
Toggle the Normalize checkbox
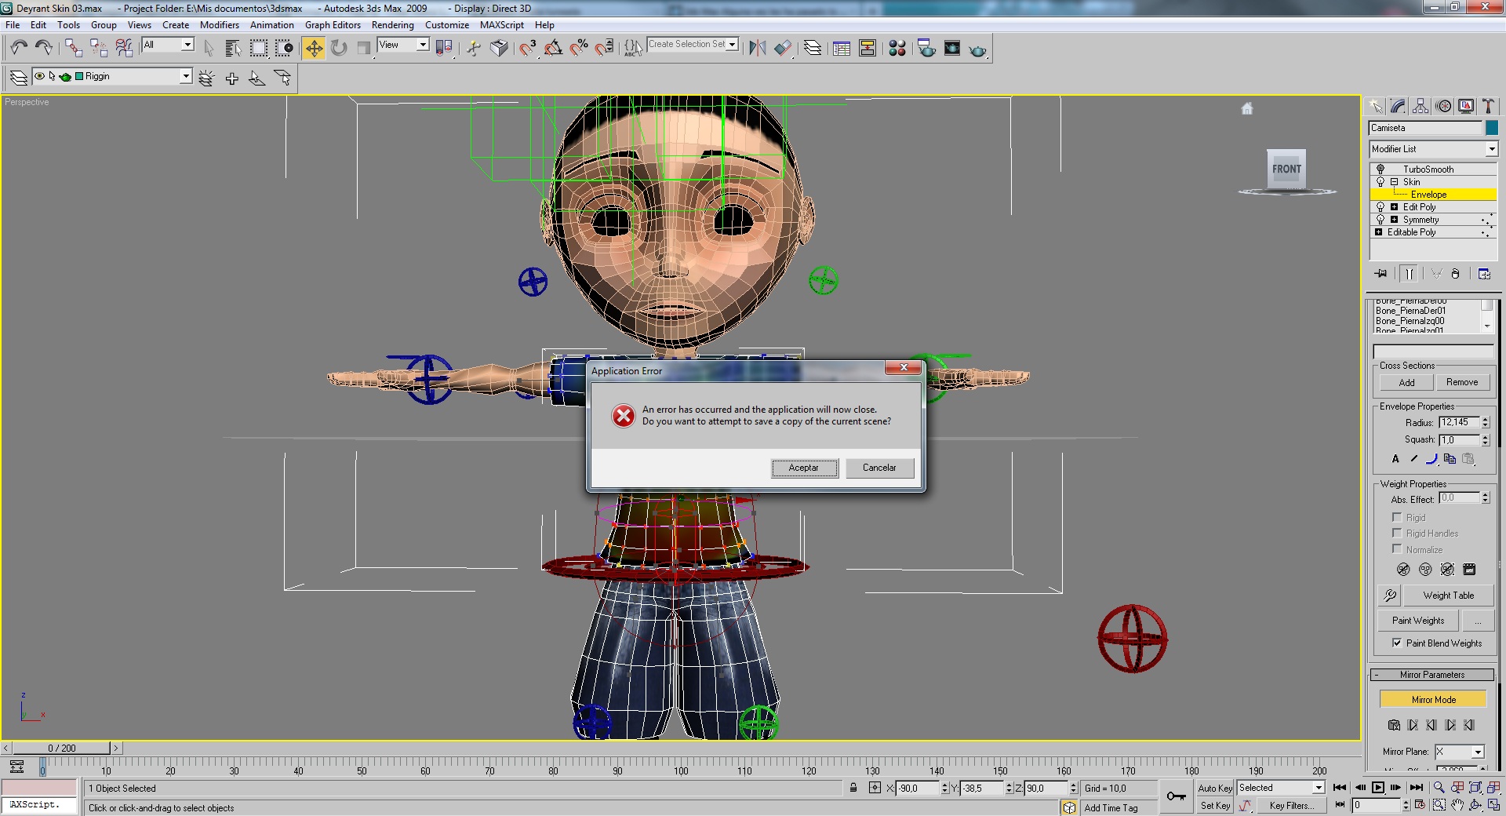coord(1397,549)
